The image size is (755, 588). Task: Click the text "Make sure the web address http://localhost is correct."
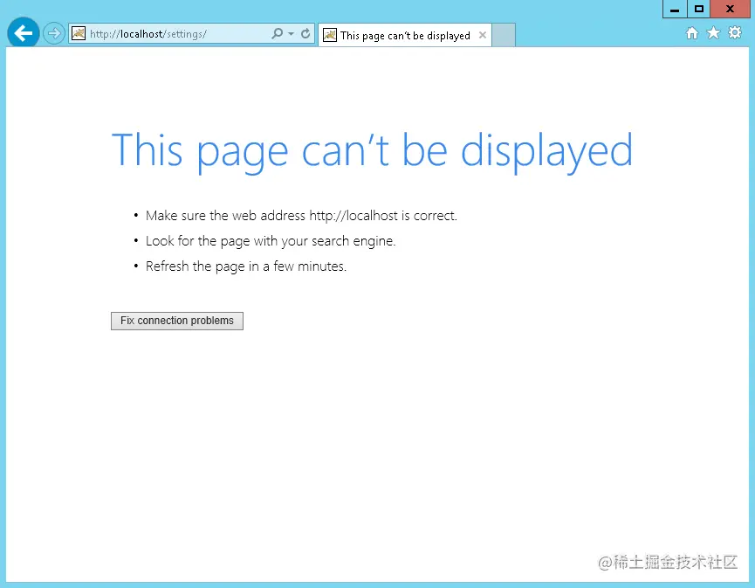pyautogui.click(x=301, y=216)
